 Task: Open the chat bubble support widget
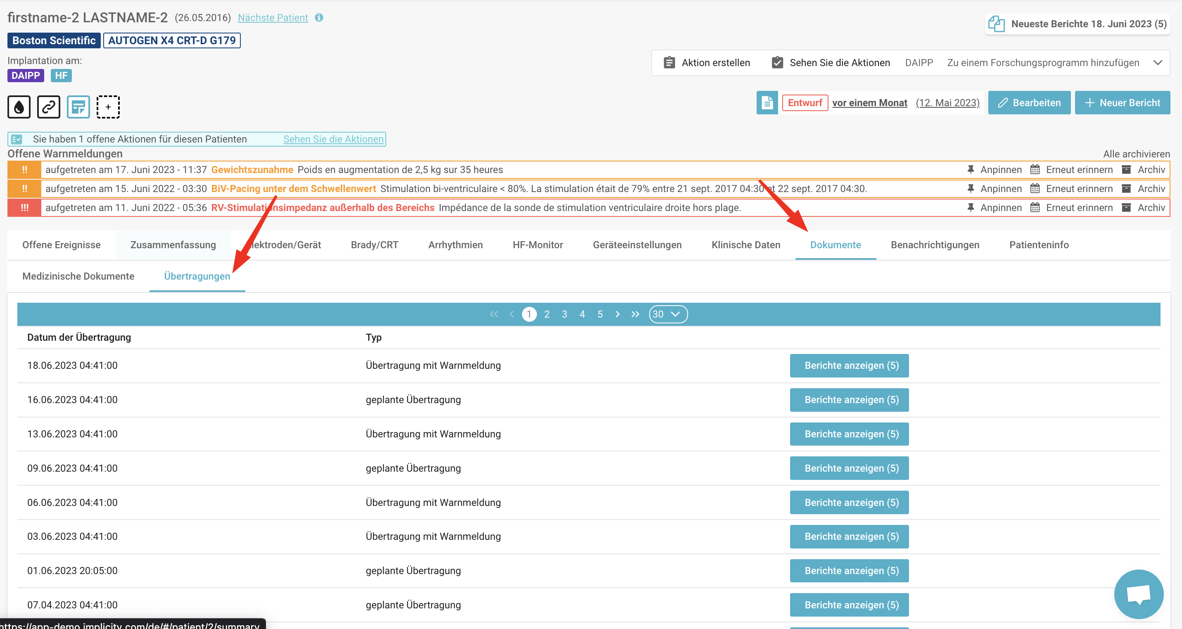1138,594
